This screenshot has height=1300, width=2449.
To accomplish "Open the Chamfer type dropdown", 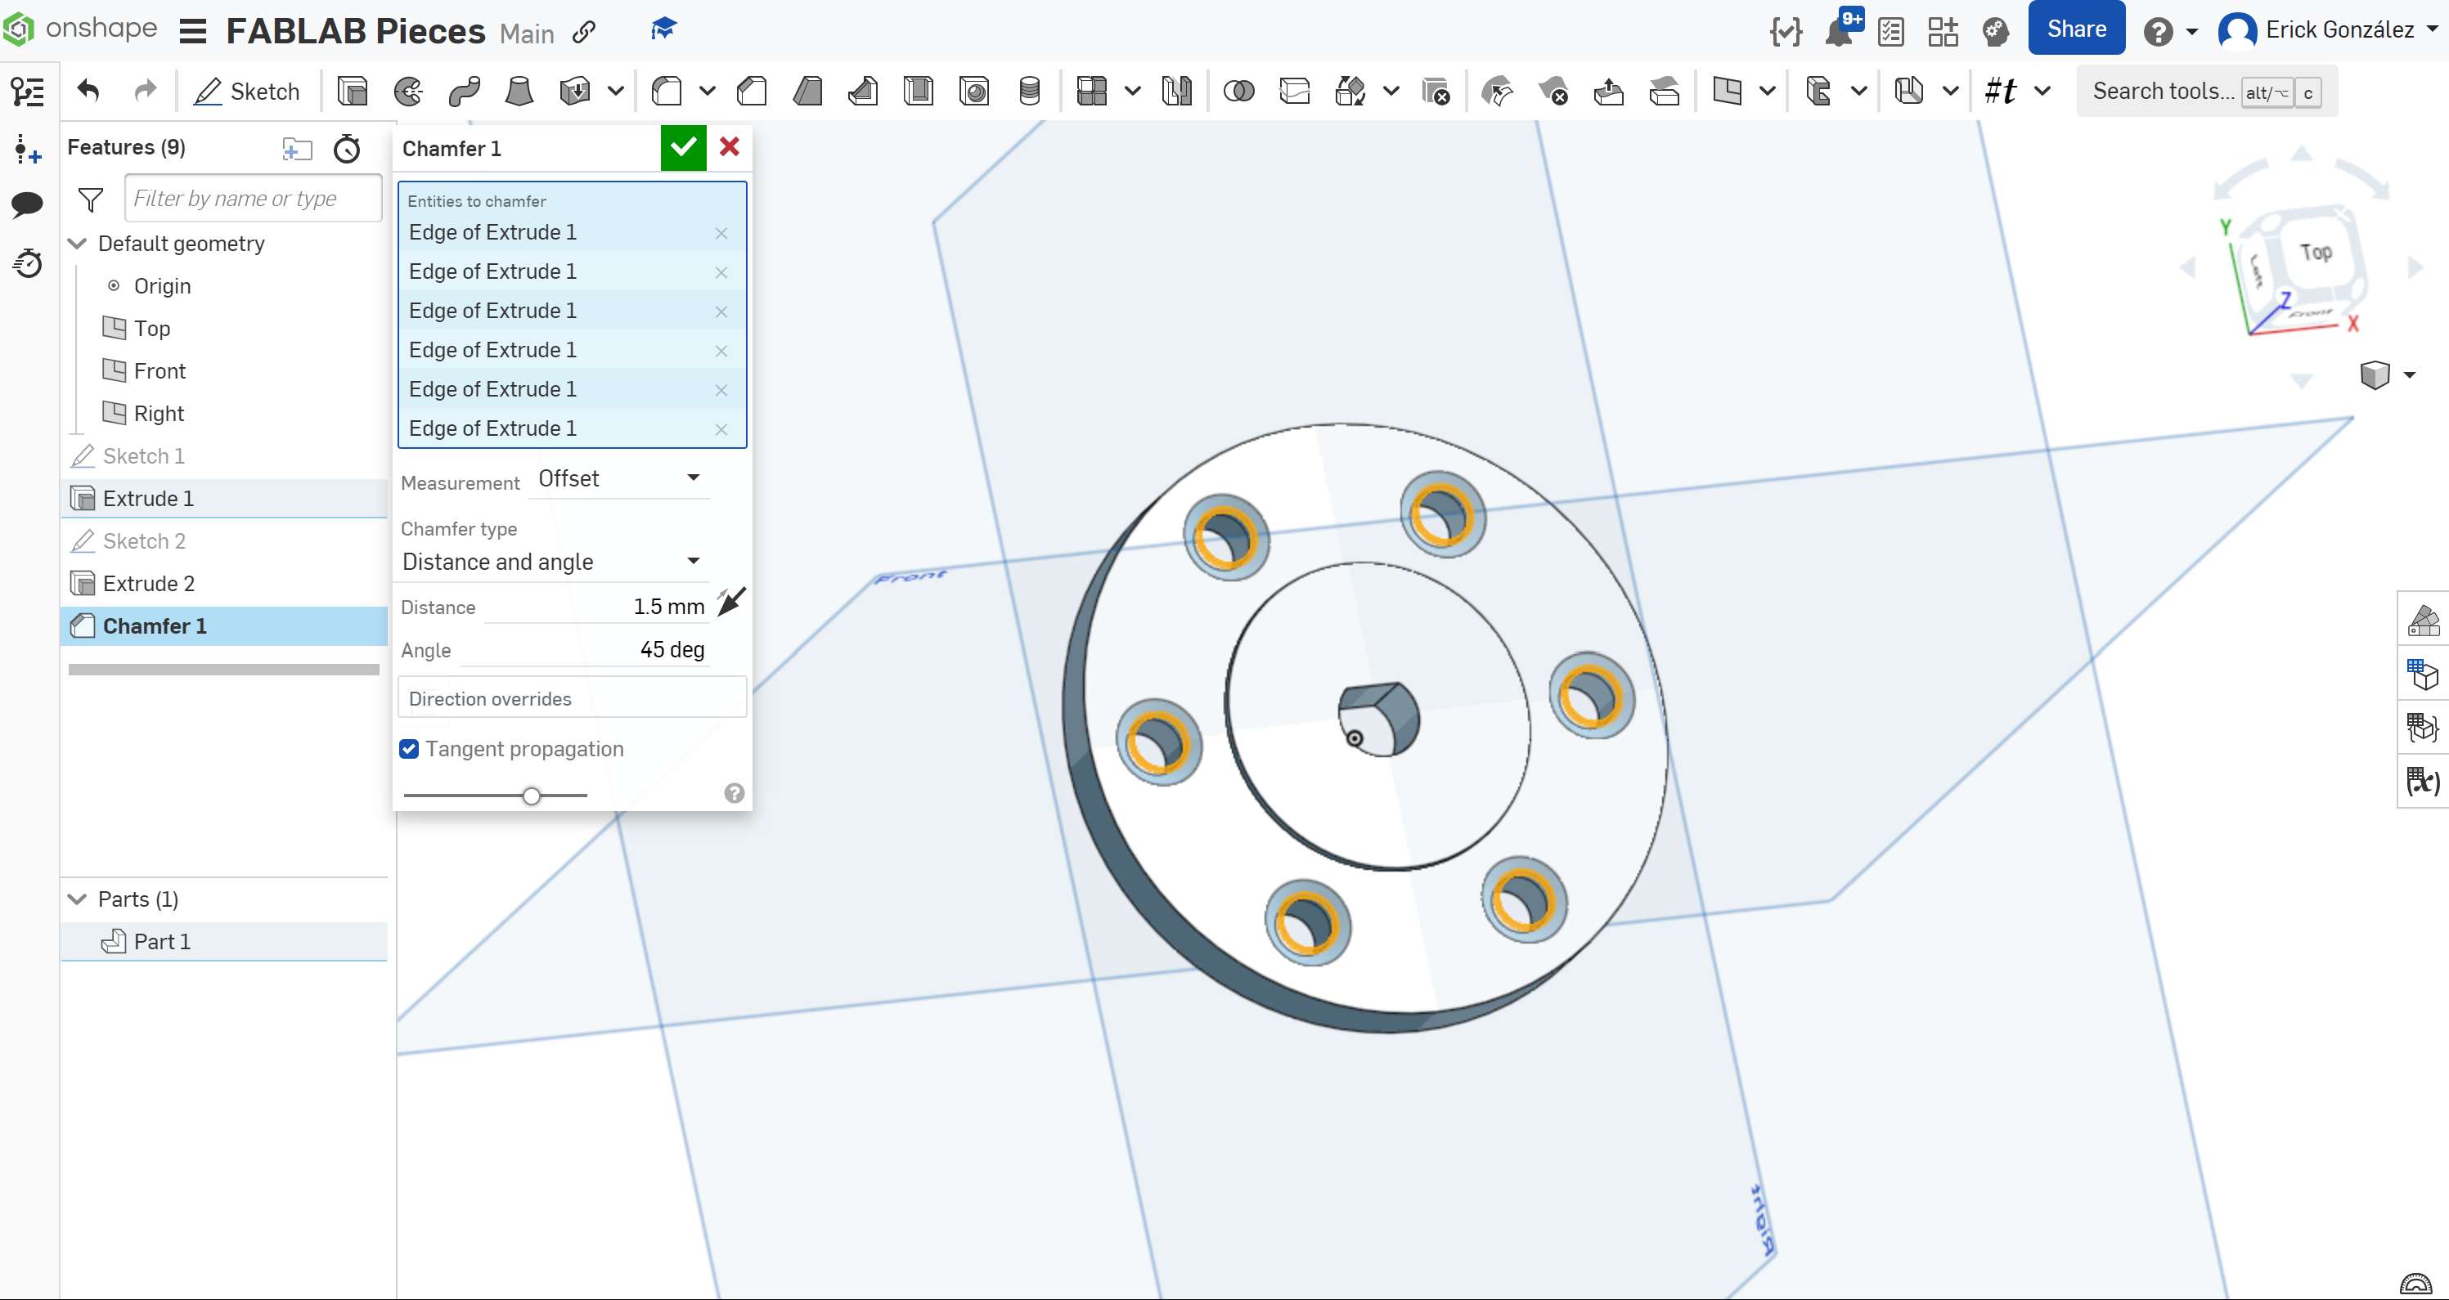I will [551, 562].
